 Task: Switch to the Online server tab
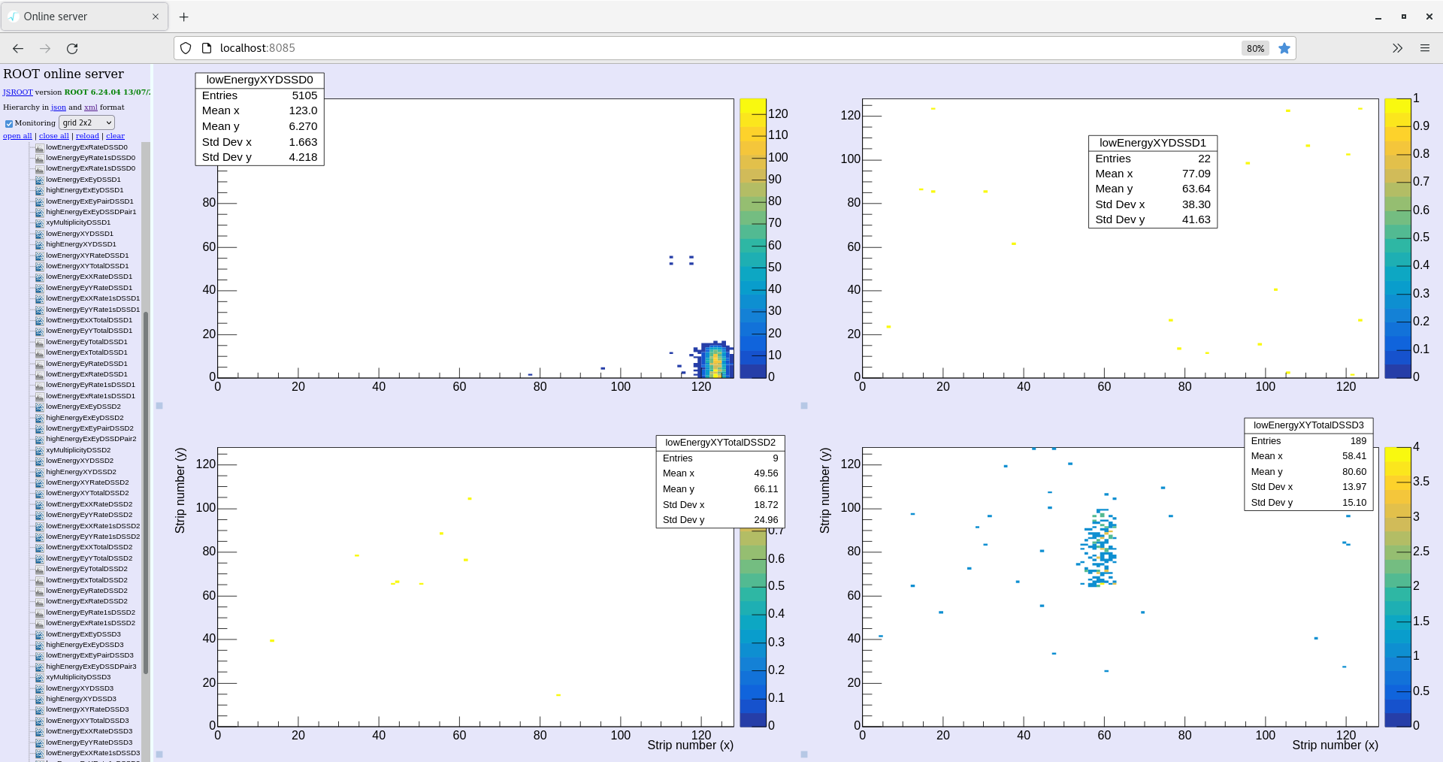coord(83,17)
